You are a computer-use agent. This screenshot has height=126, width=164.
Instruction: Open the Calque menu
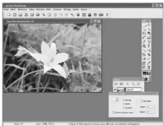[x=31, y=10]
